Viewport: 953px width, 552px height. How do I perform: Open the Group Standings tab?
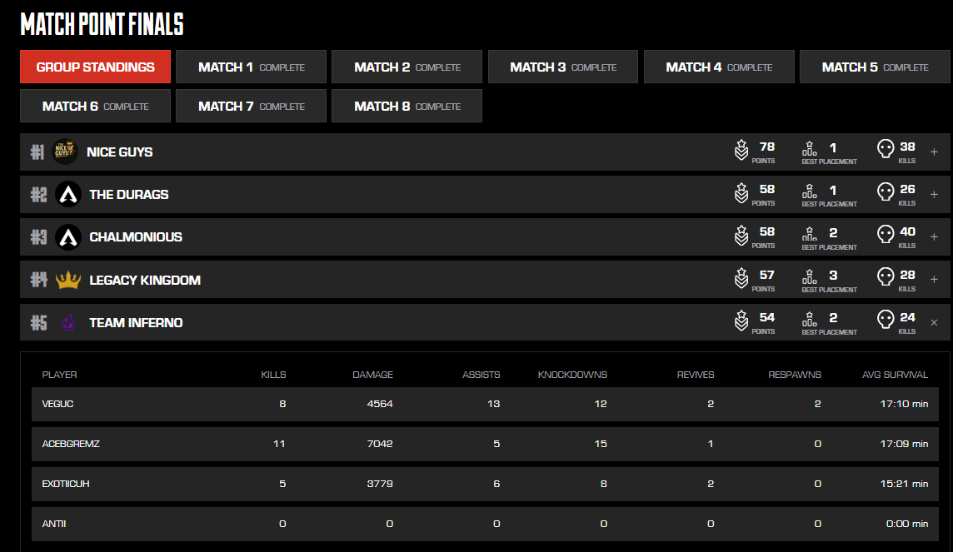[x=96, y=67]
